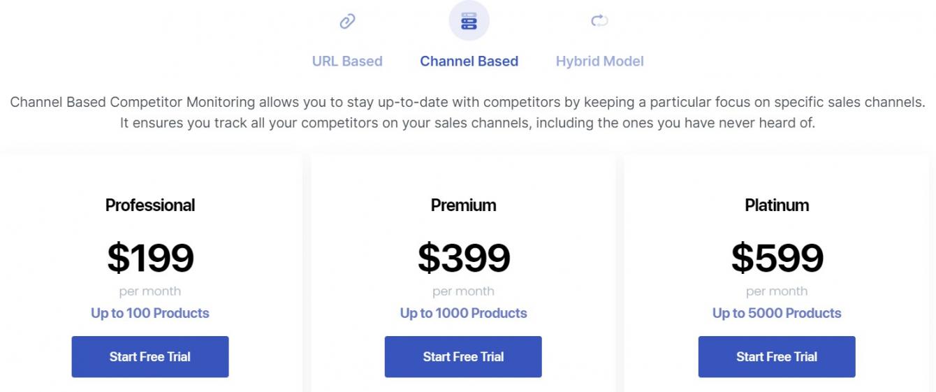Screen dimensions: 936x392
Task: Click the Premium plan heading
Action: click(463, 205)
